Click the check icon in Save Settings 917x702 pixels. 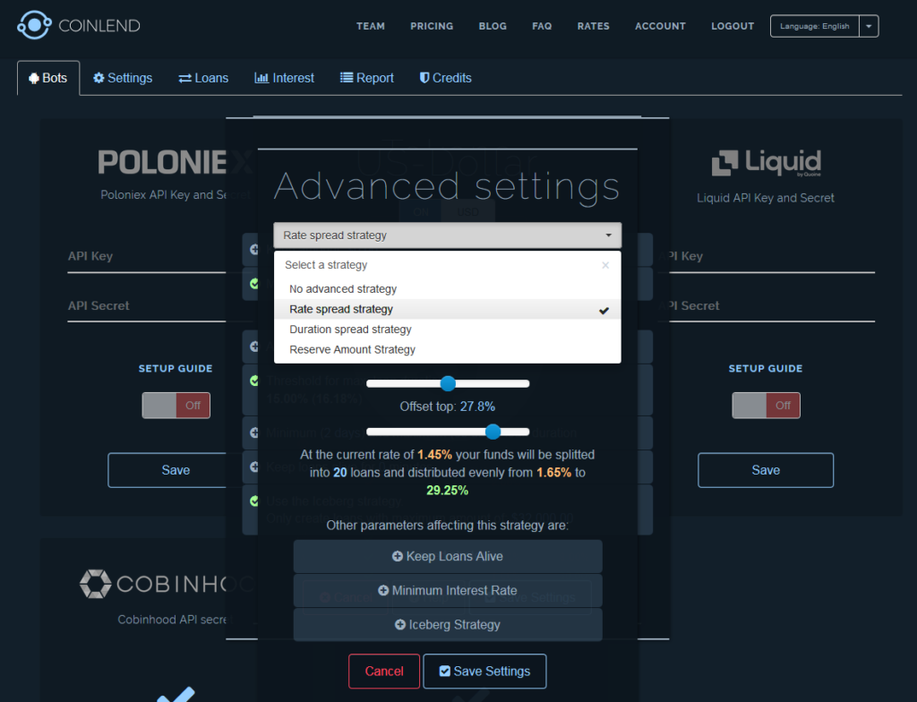[x=445, y=671]
